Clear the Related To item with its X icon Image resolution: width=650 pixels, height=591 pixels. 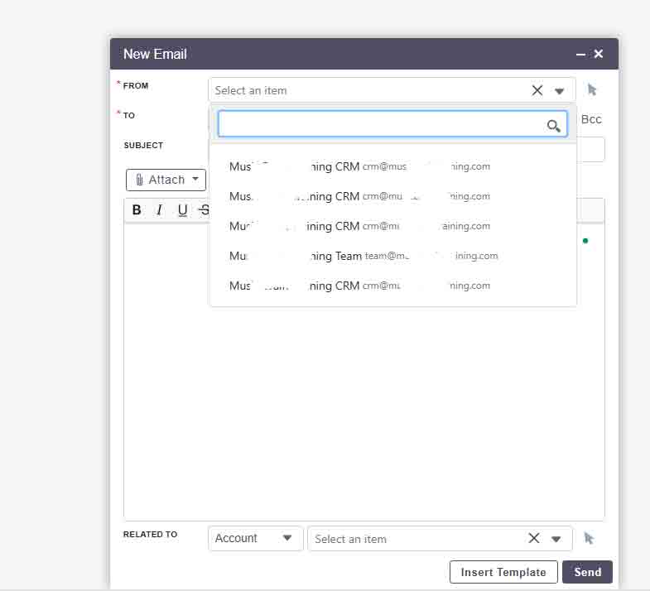(534, 539)
